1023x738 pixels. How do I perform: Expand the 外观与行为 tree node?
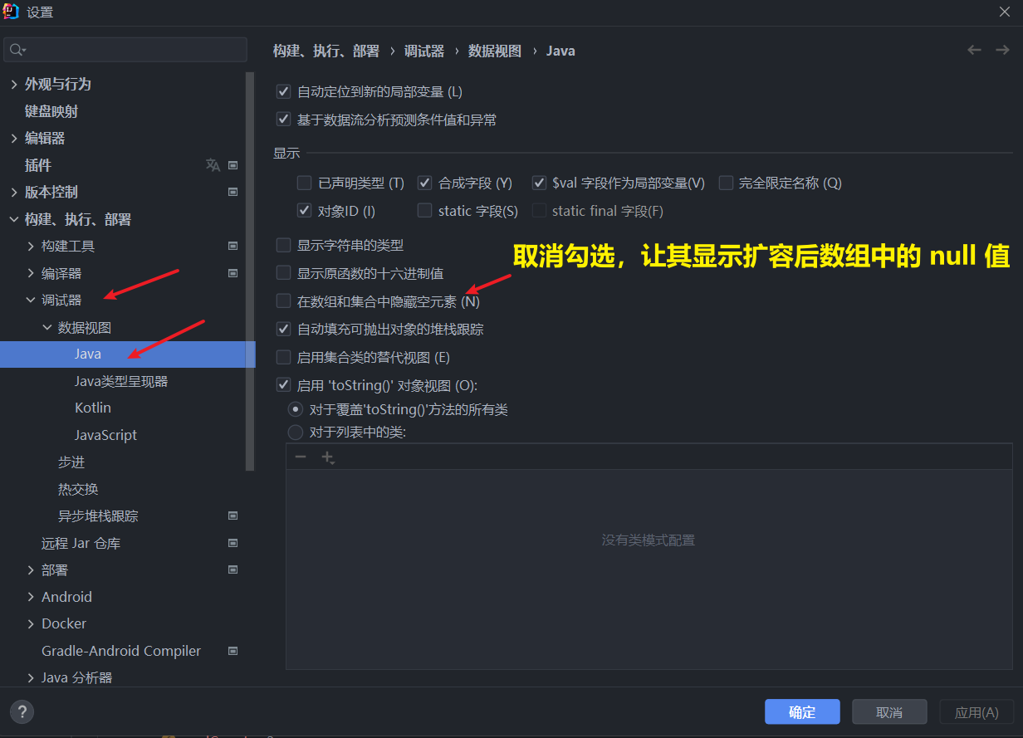[13, 84]
